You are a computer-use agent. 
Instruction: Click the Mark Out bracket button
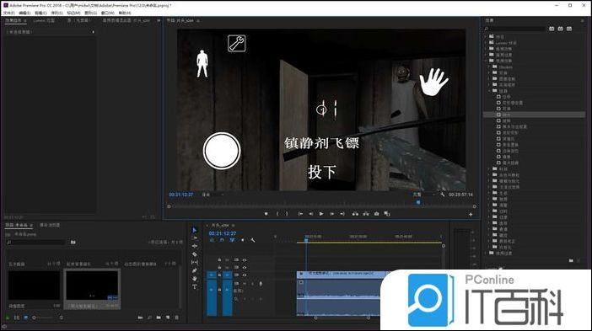click(287, 214)
